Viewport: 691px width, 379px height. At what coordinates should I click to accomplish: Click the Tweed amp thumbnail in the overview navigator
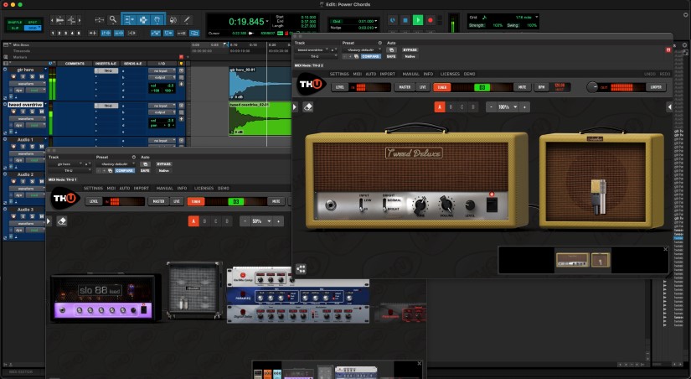[572, 260]
